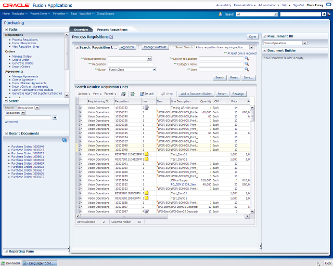Image resolution: width=333 pixels, height=266 pixels.
Task: Collapse the Search: Requisition Lines section
Action: click(x=78, y=47)
